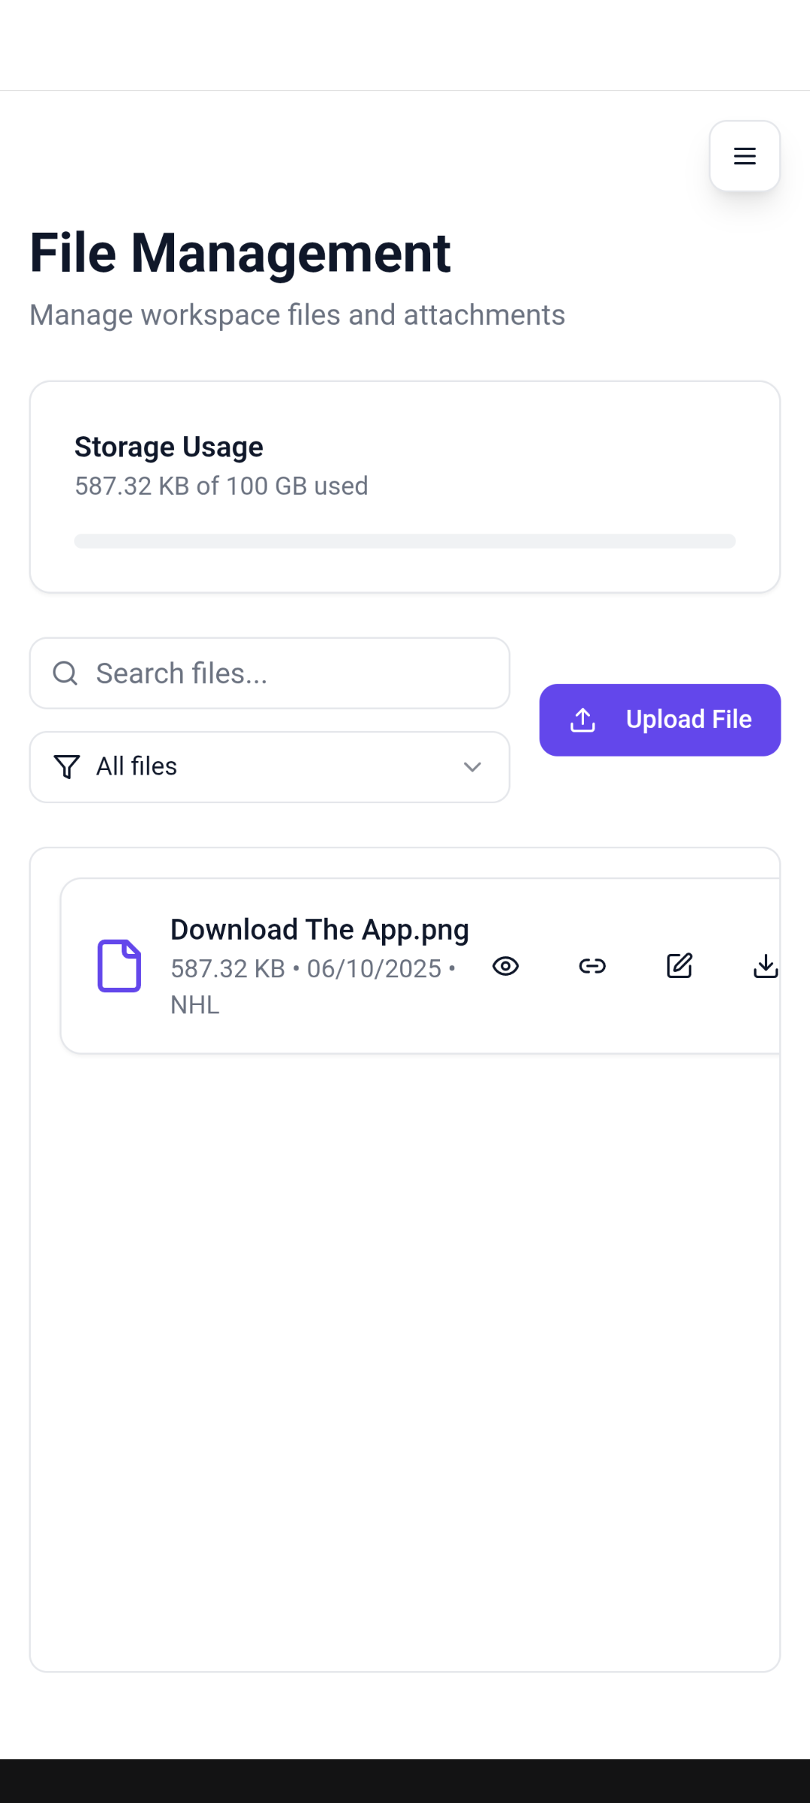The height and width of the screenshot is (1803, 810).
Task: Expand the chevron beside All files
Action: coord(472,767)
